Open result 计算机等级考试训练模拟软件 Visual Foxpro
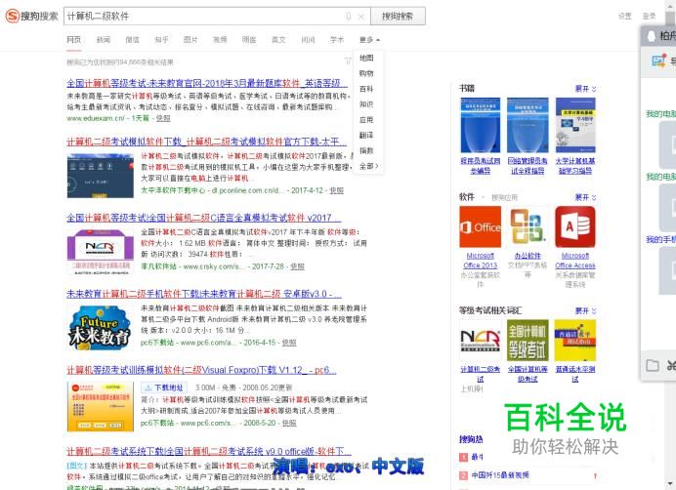676x490 pixels. pos(201,370)
